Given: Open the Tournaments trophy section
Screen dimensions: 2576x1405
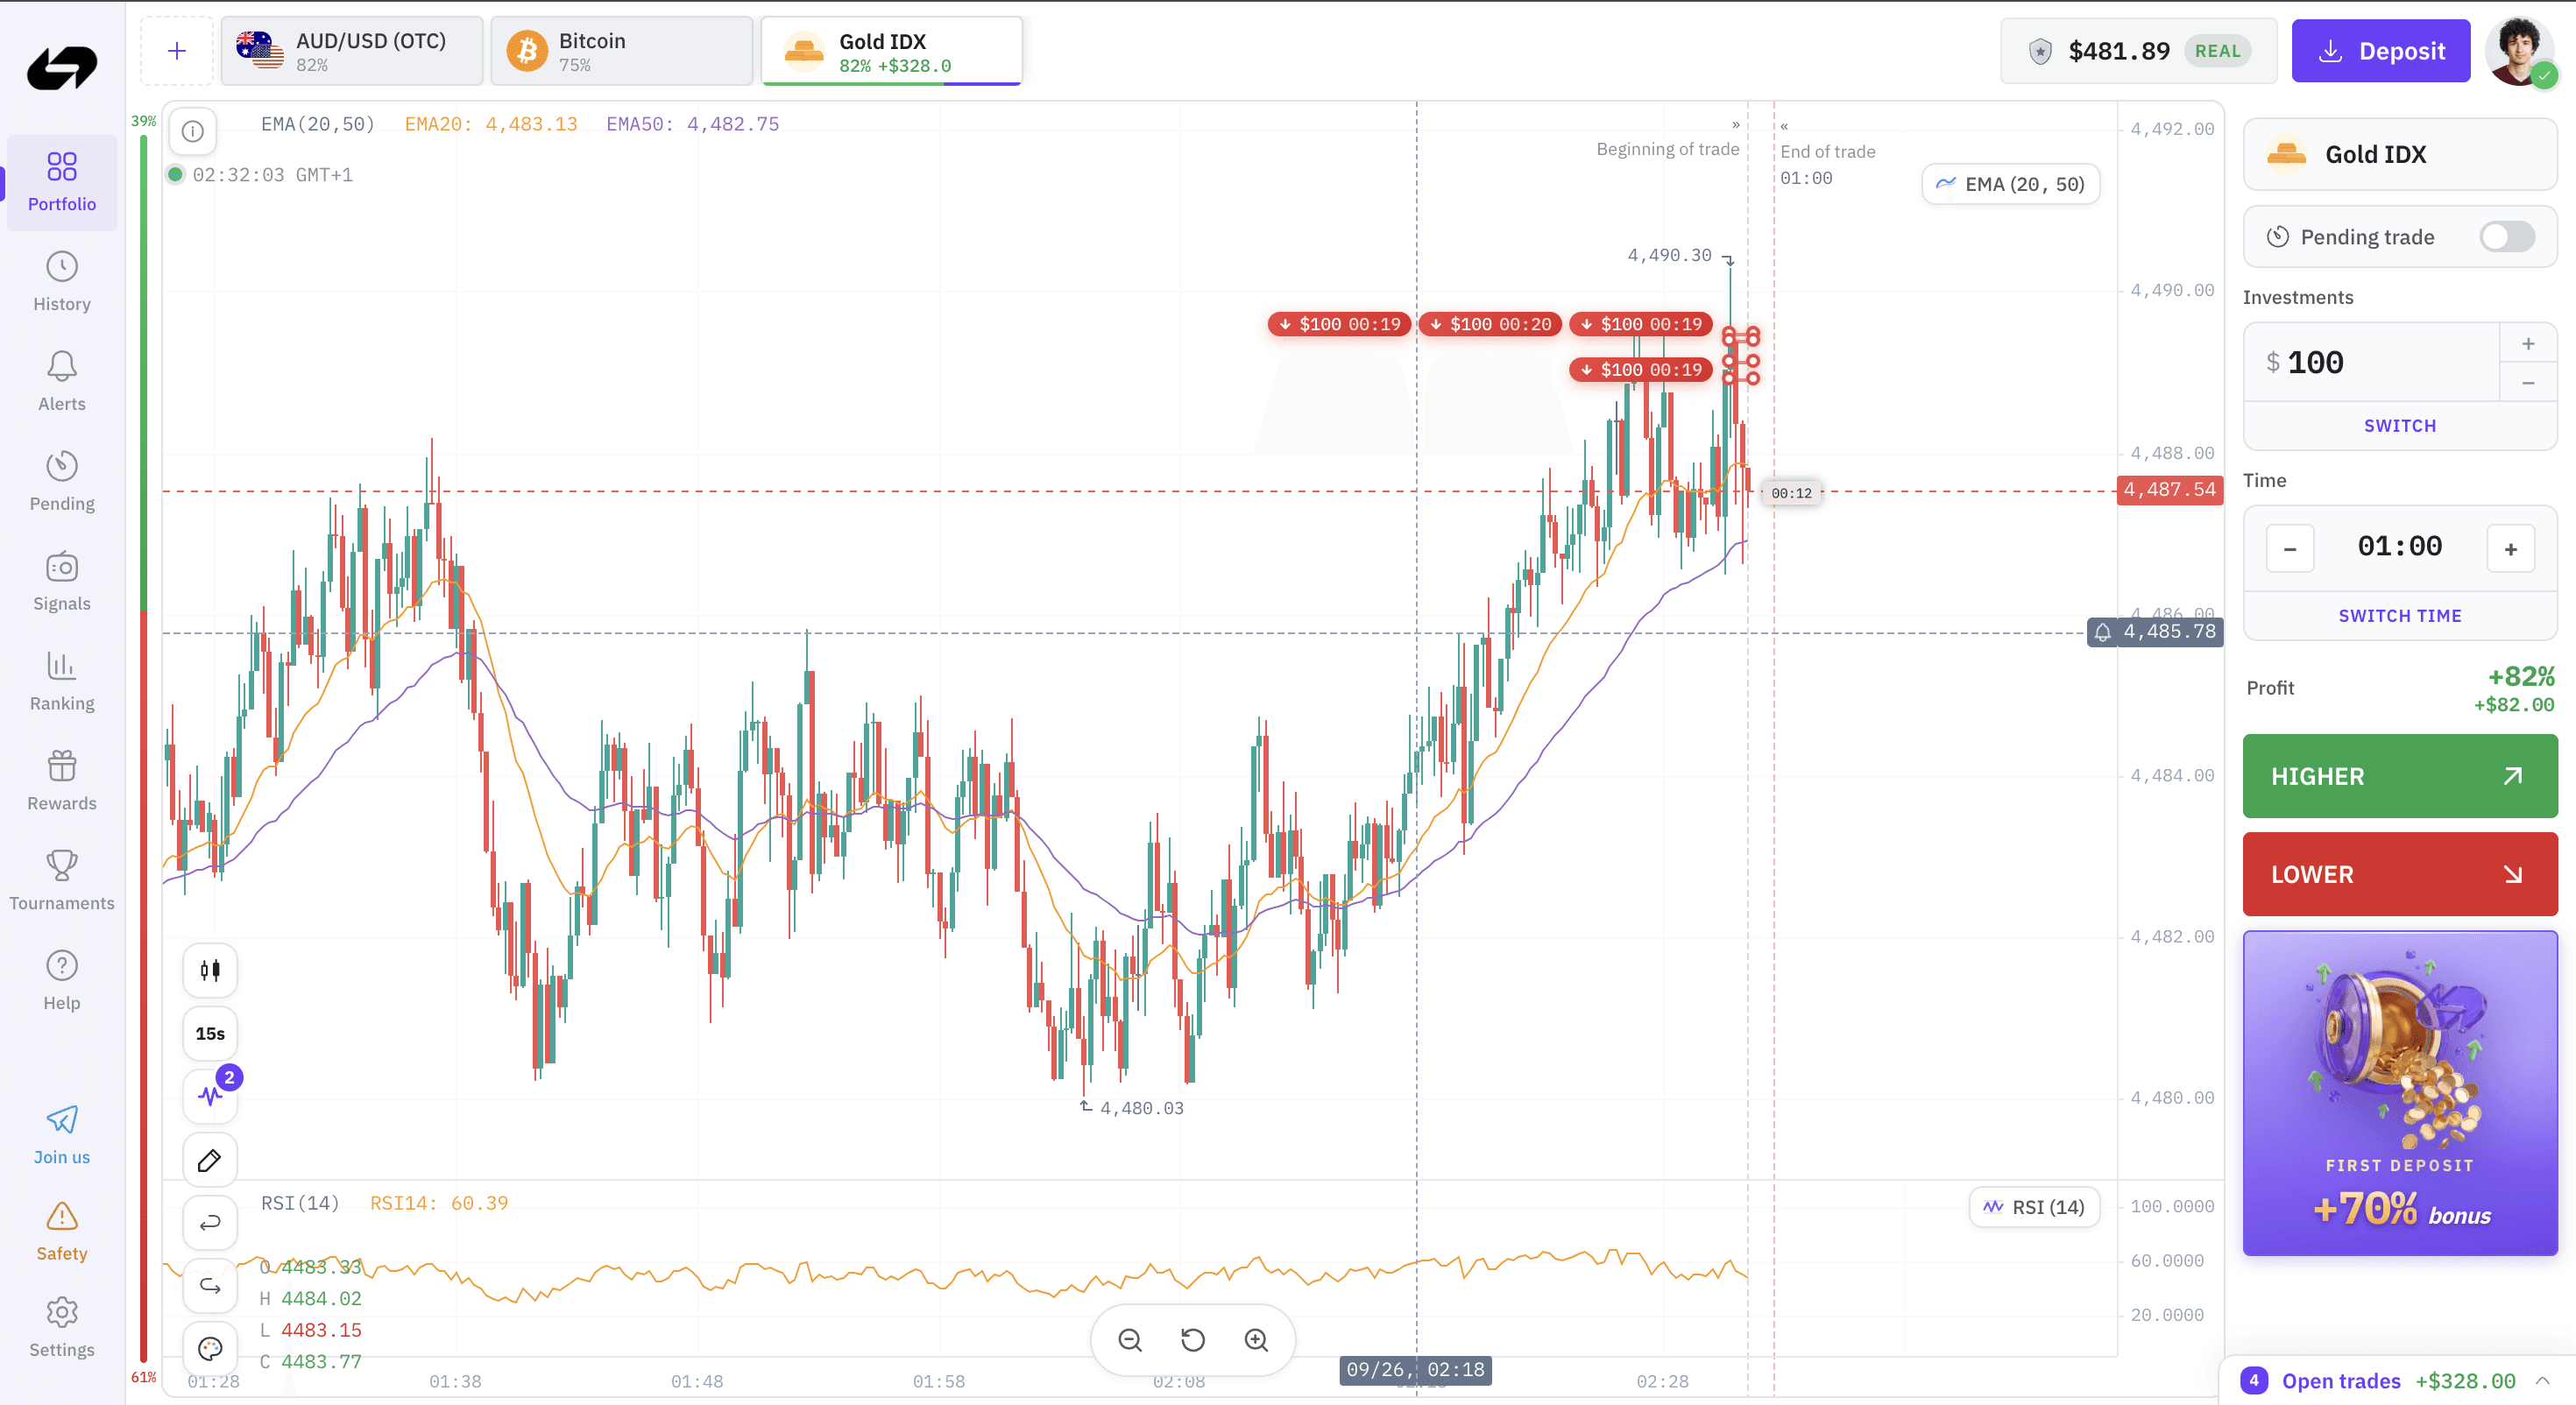Looking at the screenshot, I should coord(62,882).
